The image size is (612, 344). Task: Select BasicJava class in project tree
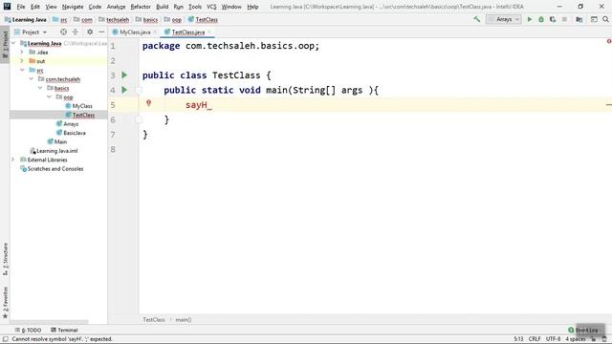pos(75,133)
